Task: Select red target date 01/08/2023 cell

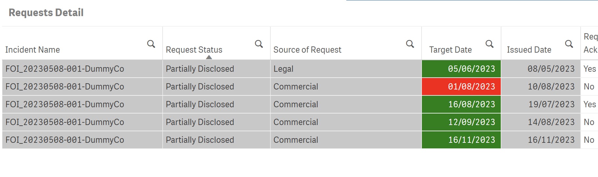Action: pyautogui.click(x=461, y=87)
